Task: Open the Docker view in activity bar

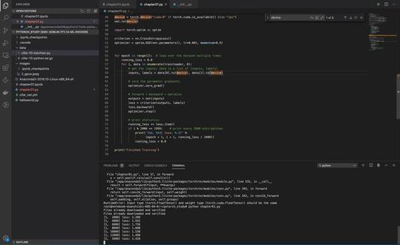Action: pos(5,93)
